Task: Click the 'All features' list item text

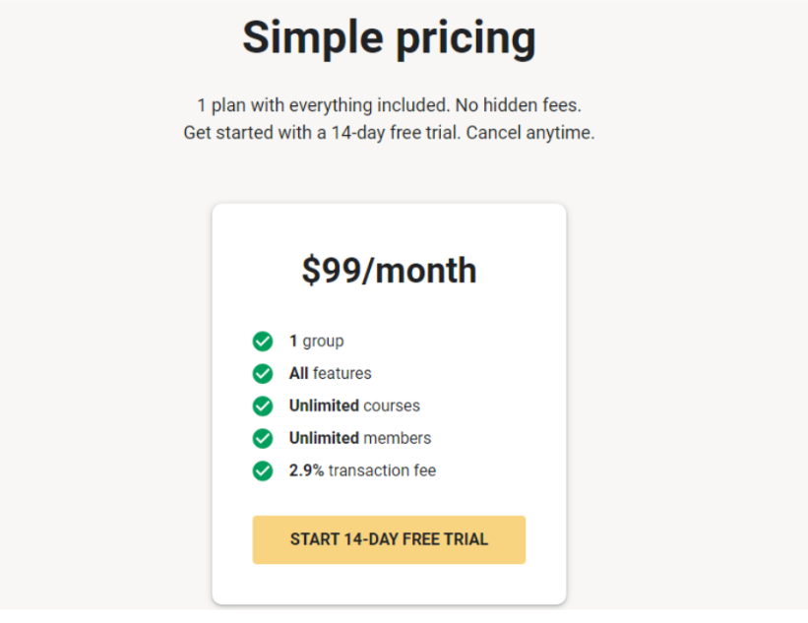Action: (x=331, y=373)
